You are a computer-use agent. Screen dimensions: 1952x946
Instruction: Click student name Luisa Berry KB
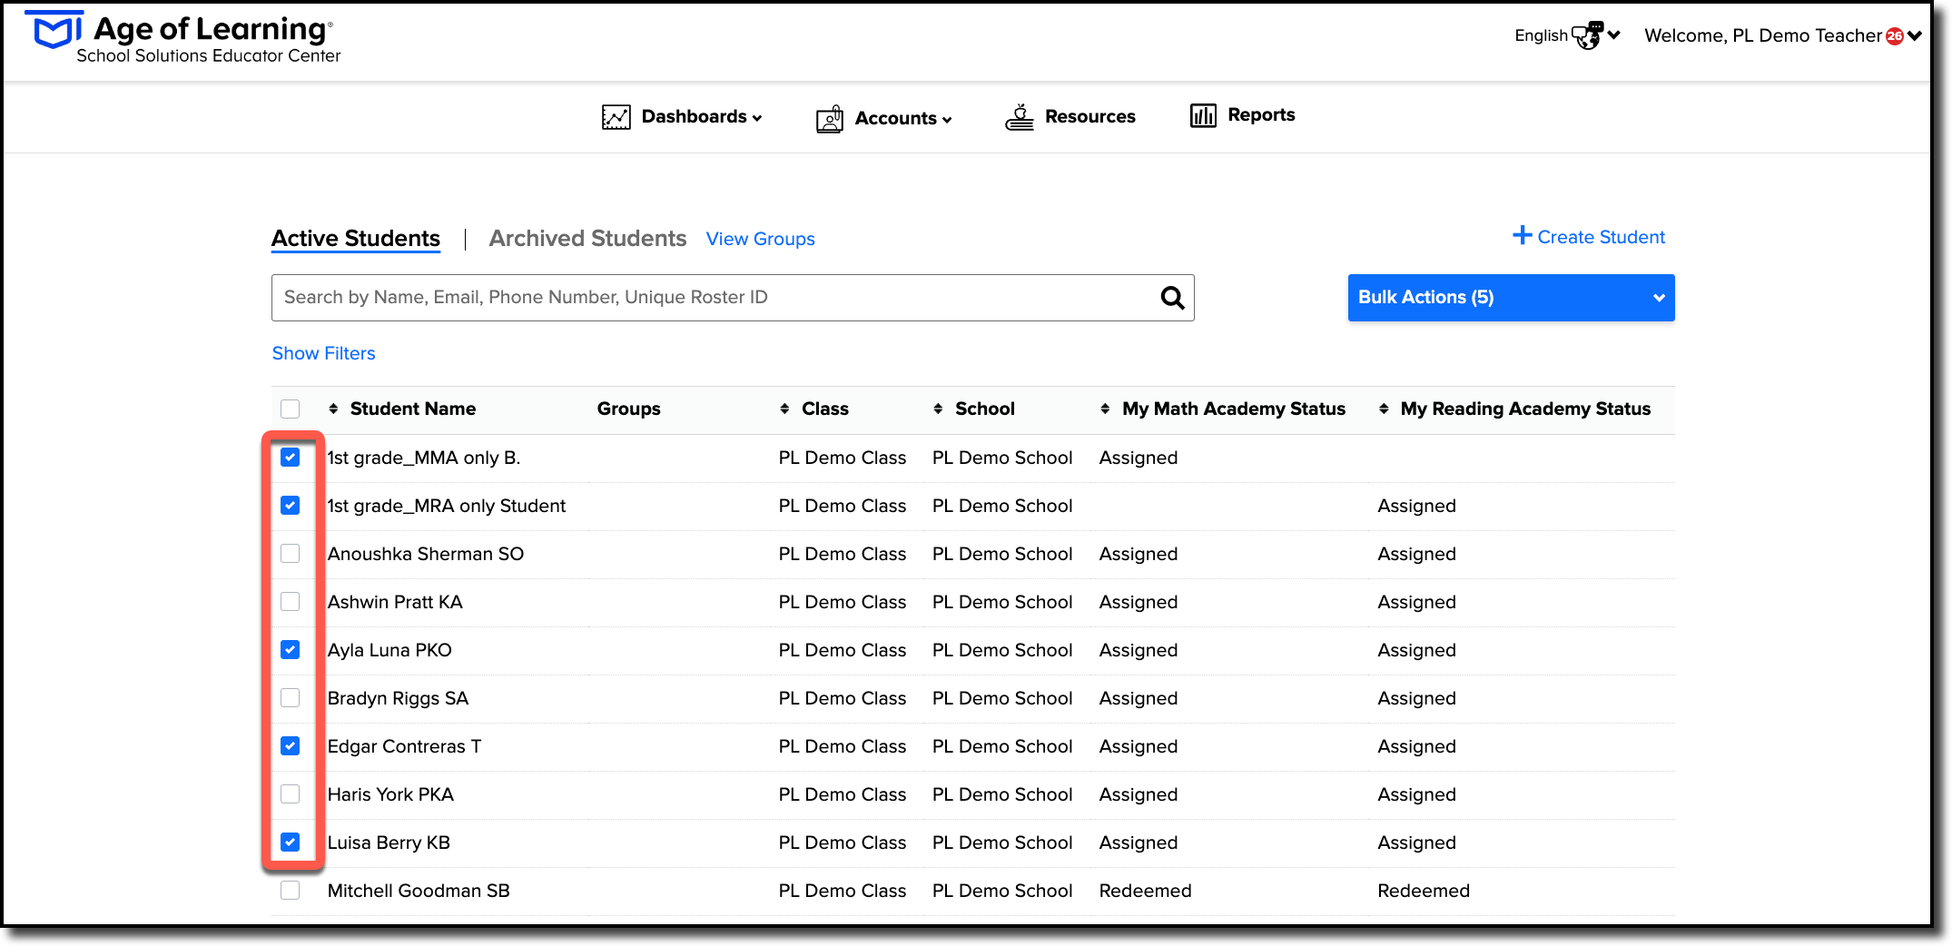389,843
